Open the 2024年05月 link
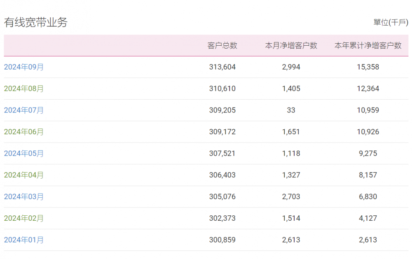The height and width of the screenshot is (259, 412). (x=23, y=154)
